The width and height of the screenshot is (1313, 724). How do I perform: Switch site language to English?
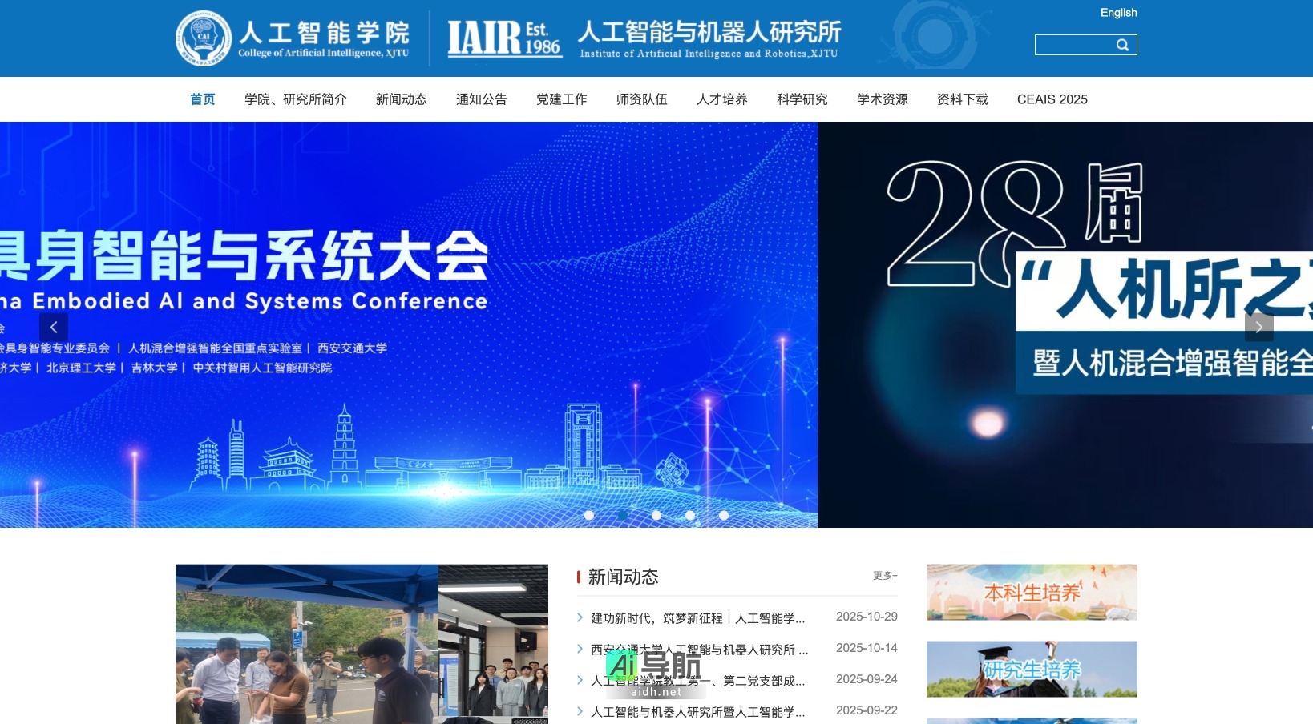pyautogui.click(x=1118, y=13)
